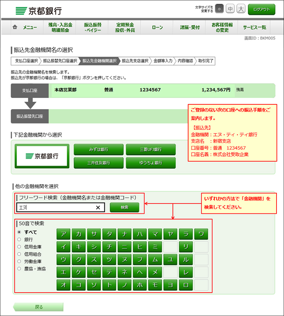Select the ラ kana key
The width and height of the screenshot is (284, 316).
tap(186, 234)
